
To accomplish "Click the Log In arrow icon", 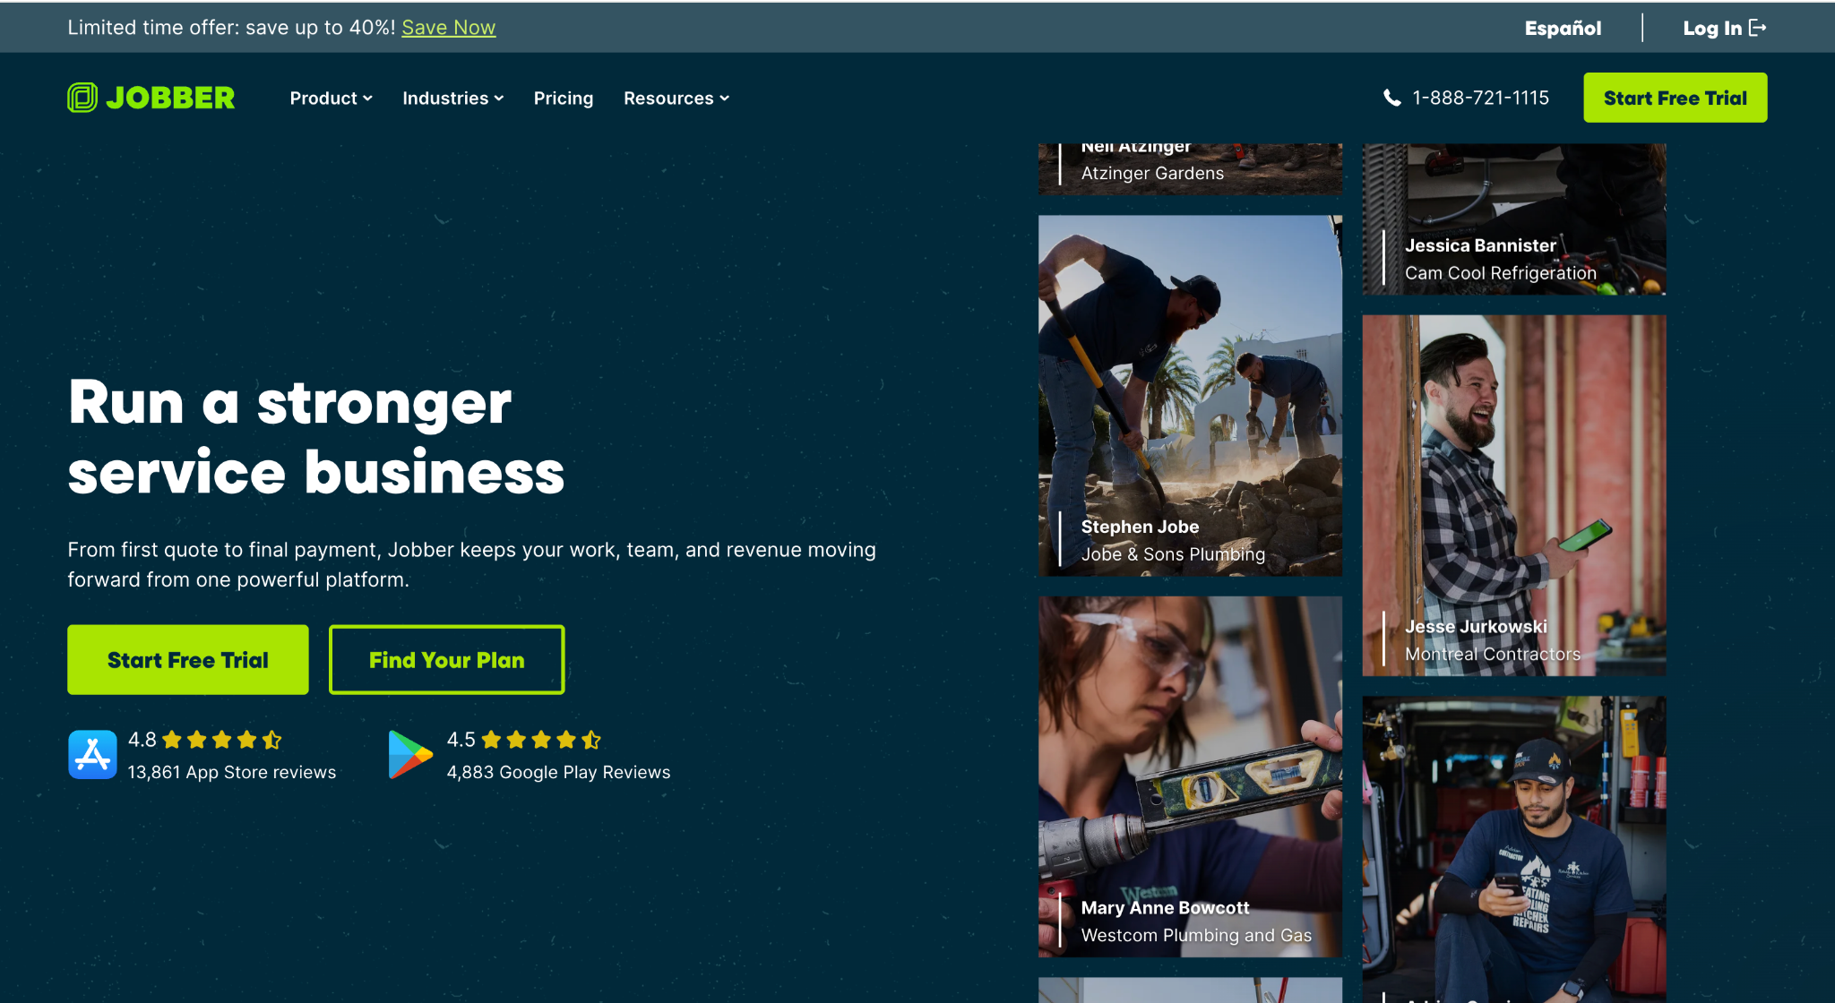I will (1757, 28).
